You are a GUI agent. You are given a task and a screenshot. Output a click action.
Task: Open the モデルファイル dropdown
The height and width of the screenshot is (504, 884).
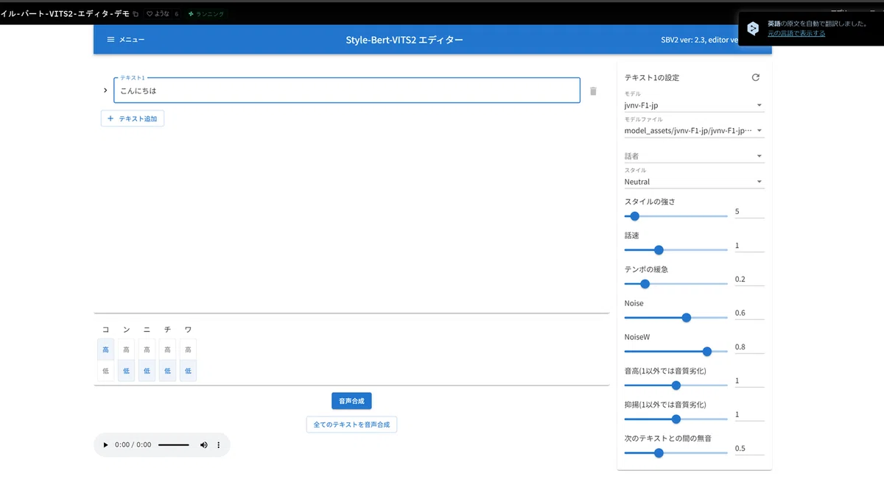(694, 131)
